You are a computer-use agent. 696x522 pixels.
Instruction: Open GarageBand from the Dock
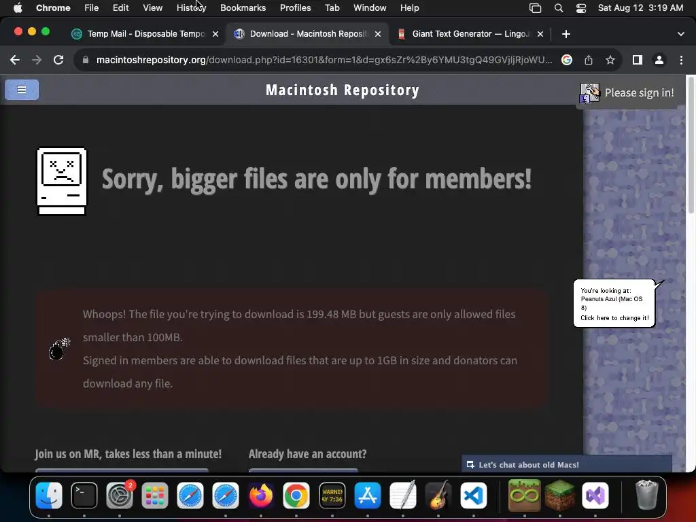click(438, 495)
